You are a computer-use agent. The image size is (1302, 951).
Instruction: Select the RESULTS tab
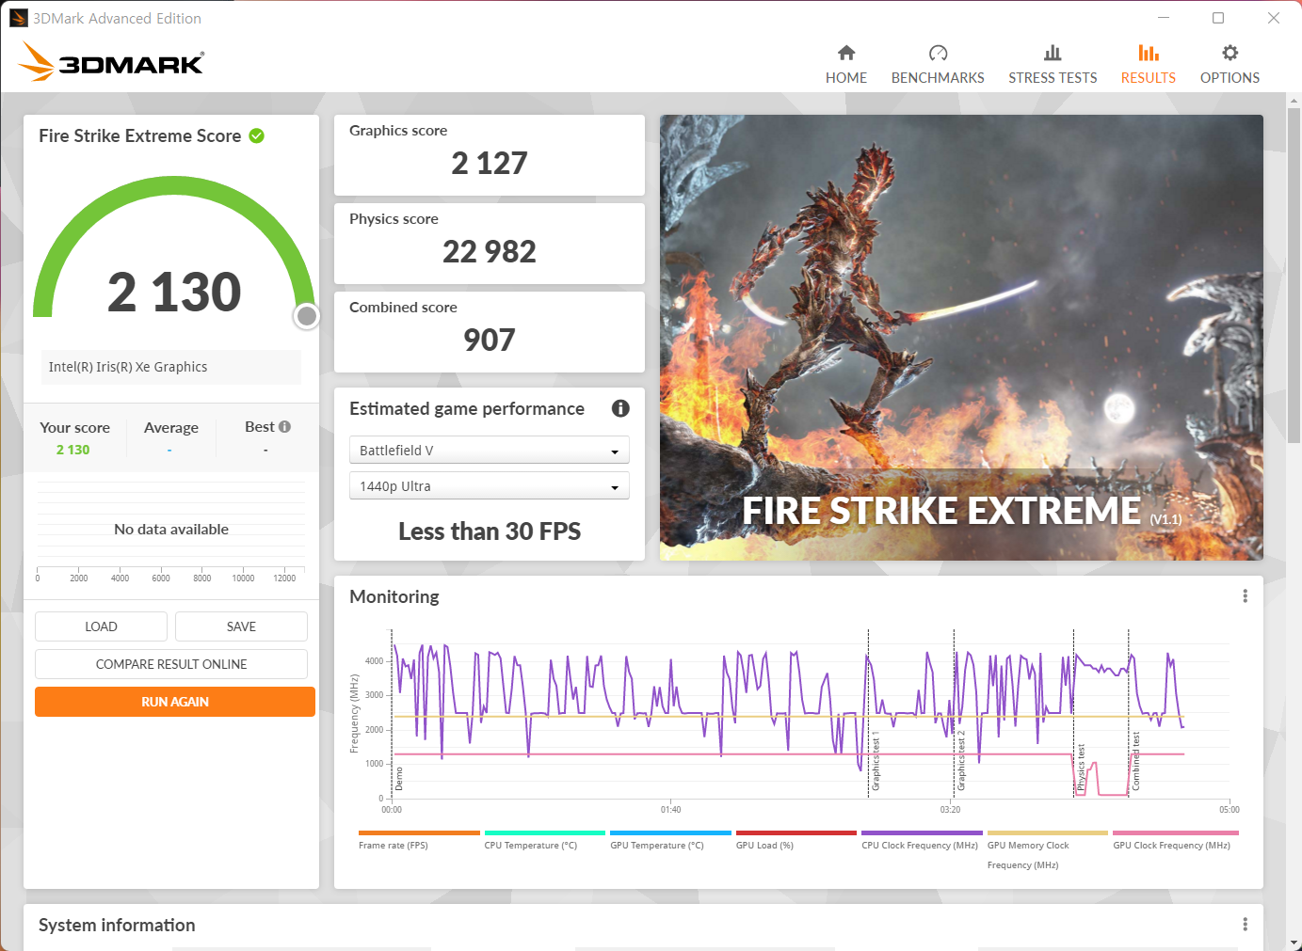point(1149,65)
